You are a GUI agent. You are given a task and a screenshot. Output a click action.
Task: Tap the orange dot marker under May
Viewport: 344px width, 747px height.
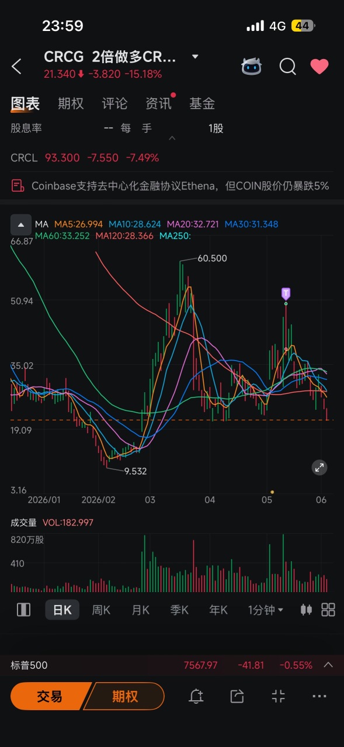pos(272,492)
